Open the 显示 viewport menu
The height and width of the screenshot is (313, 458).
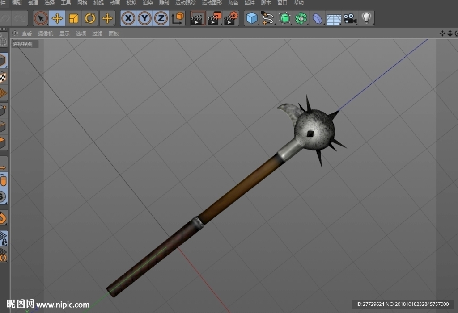coord(64,33)
